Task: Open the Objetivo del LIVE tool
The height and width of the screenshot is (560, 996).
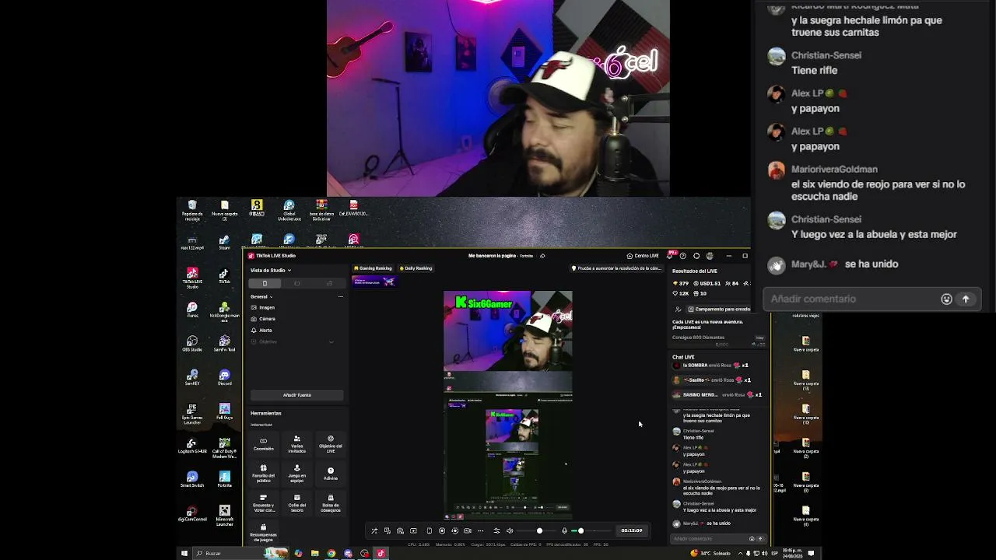Action: tap(331, 443)
